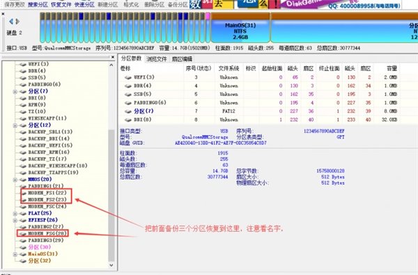The width and height of the screenshot is (418, 275).
Task: Click 新建分区 in the toolbar
Action: tap(108, 5)
